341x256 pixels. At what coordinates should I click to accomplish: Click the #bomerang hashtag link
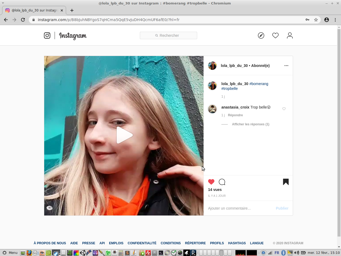(x=259, y=84)
